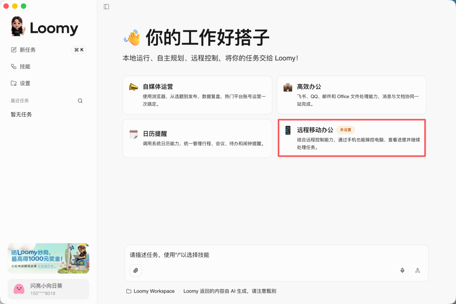The image size is (456, 304).
Task: Start voice input with microphone icon
Action: click(402, 270)
